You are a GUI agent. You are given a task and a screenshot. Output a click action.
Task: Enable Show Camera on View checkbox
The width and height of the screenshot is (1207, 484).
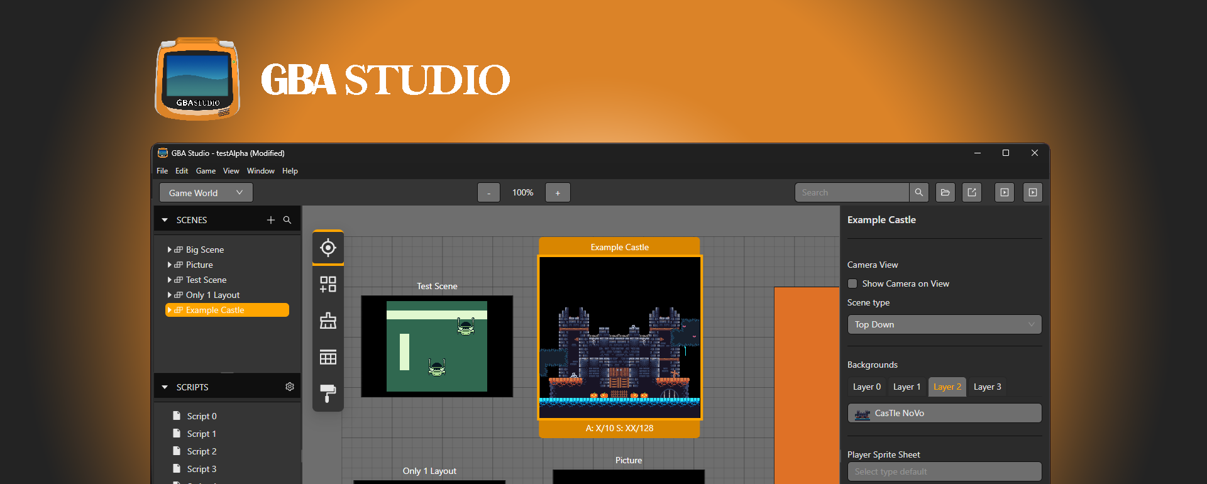pos(852,283)
